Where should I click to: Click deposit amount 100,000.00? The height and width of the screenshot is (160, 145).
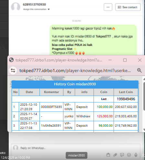click(104, 107)
